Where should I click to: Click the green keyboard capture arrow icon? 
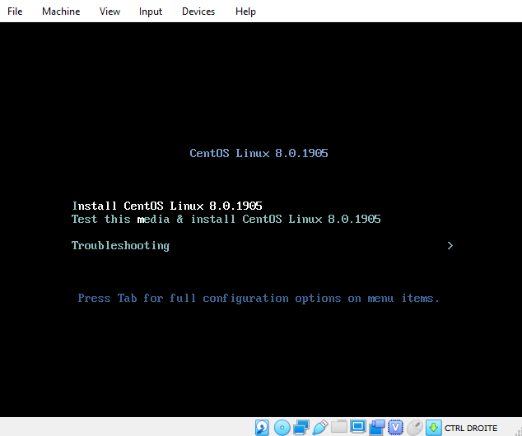pos(433,427)
